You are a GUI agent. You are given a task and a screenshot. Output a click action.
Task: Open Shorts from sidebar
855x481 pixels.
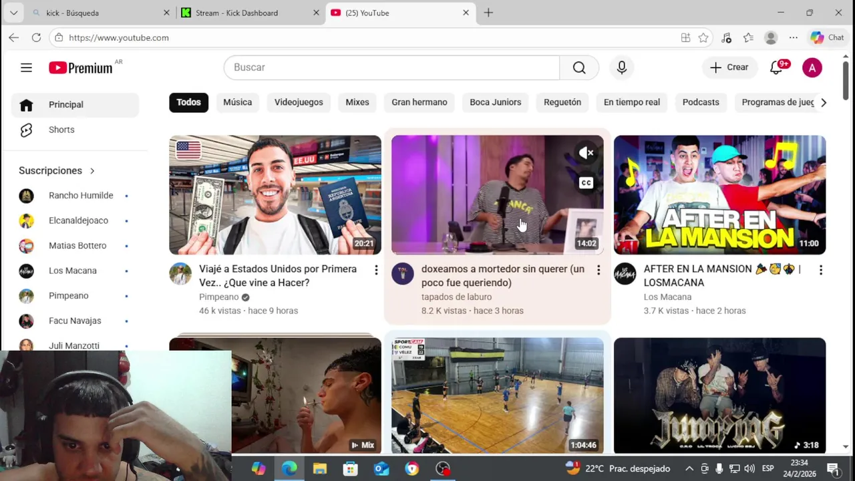tap(75, 130)
